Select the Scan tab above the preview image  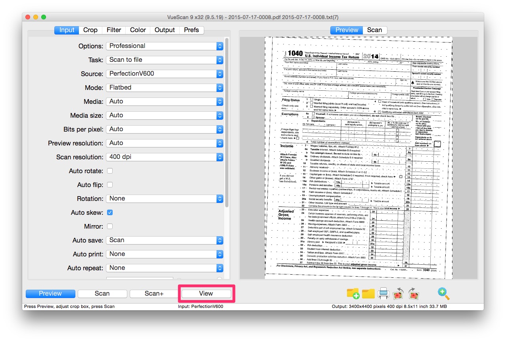coord(374,30)
